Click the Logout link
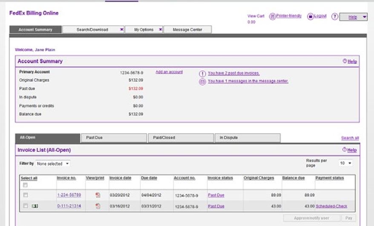The height and width of the screenshot is (226, 374). click(x=320, y=16)
